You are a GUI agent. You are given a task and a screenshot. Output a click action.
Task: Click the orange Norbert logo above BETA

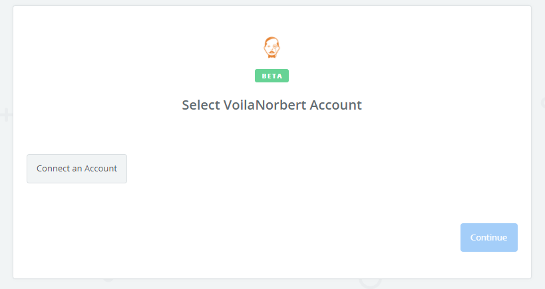click(272, 48)
